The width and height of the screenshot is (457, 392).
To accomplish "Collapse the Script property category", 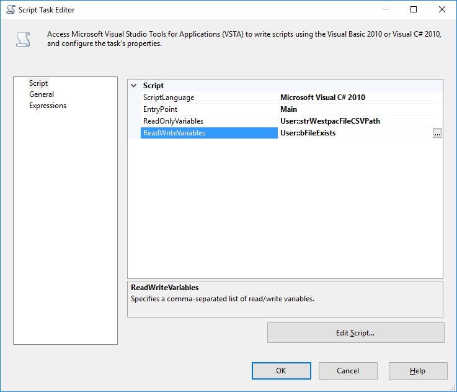I will click(134, 86).
